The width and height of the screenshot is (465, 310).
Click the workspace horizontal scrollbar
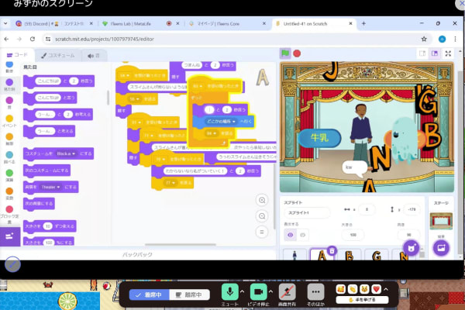click(181, 245)
